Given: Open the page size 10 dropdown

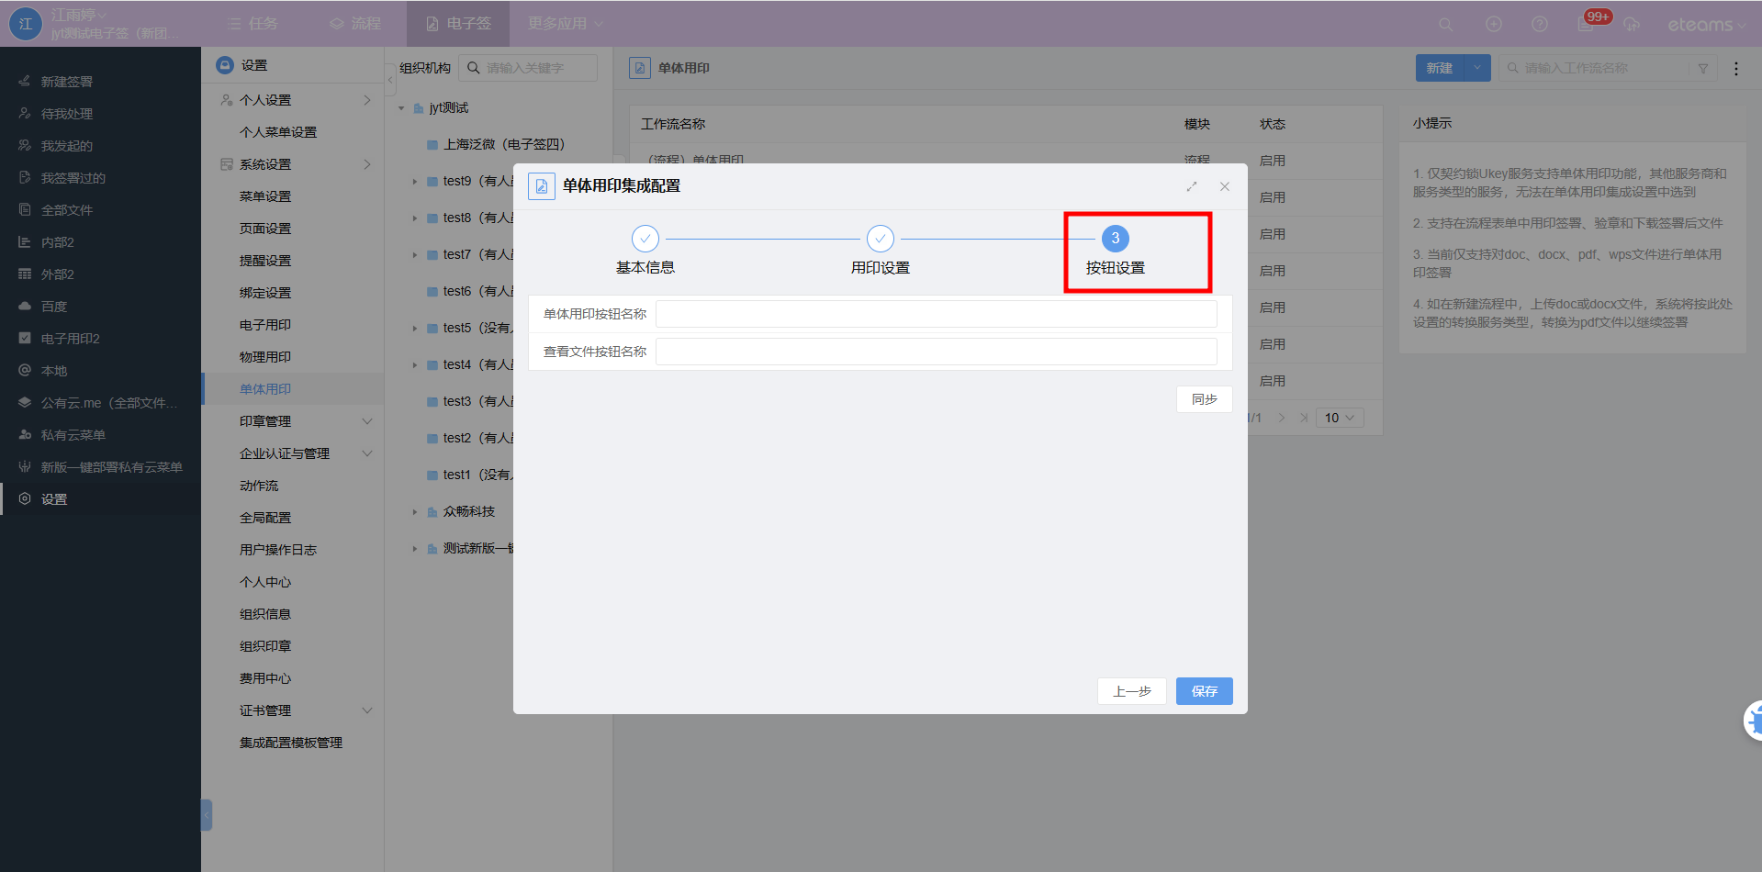Looking at the screenshot, I should pos(1340,418).
